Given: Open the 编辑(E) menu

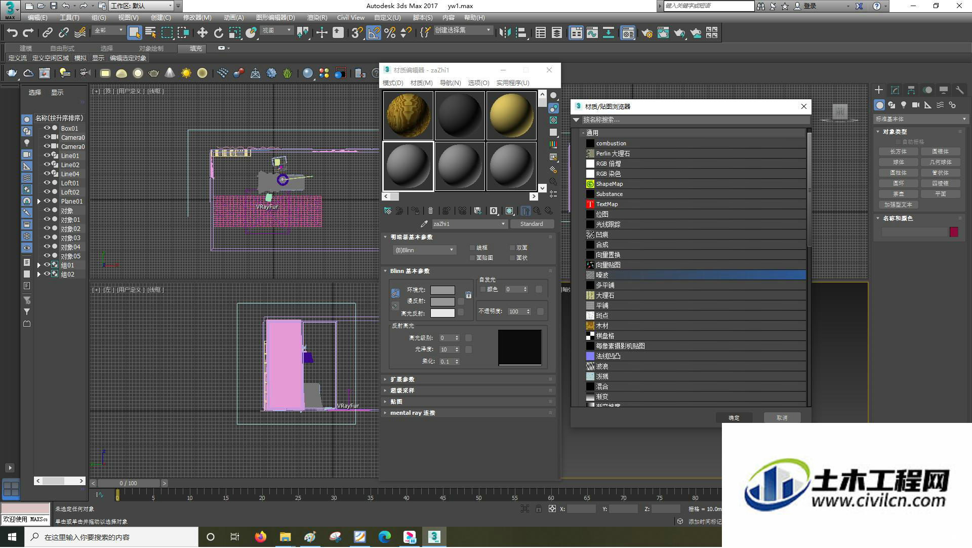Looking at the screenshot, I should click(37, 18).
